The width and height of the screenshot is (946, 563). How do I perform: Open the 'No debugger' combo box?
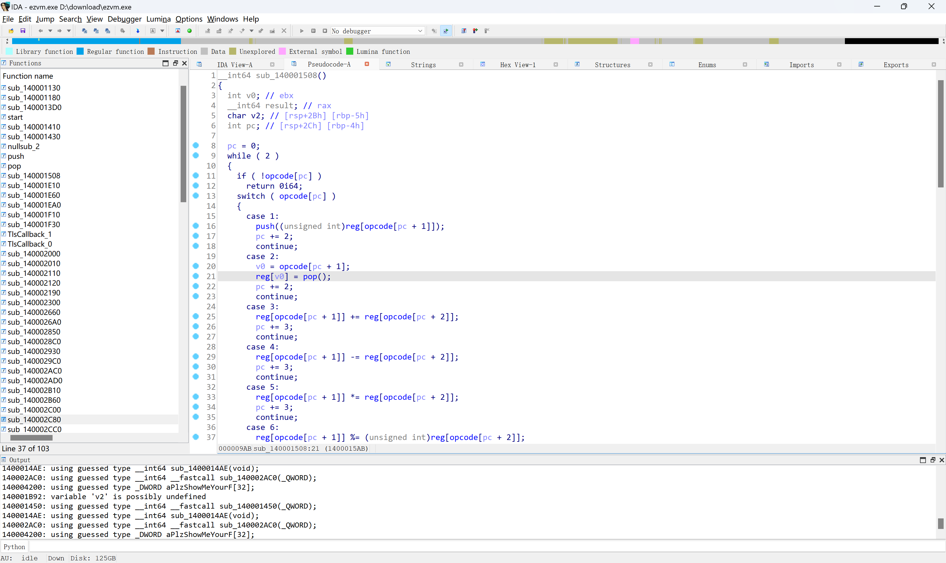point(378,31)
